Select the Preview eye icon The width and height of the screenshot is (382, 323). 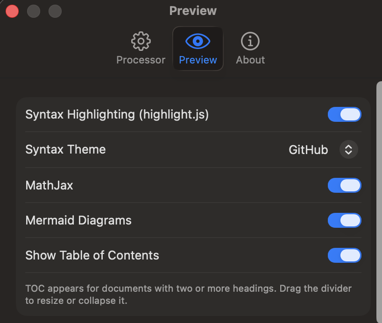click(198, 41)
